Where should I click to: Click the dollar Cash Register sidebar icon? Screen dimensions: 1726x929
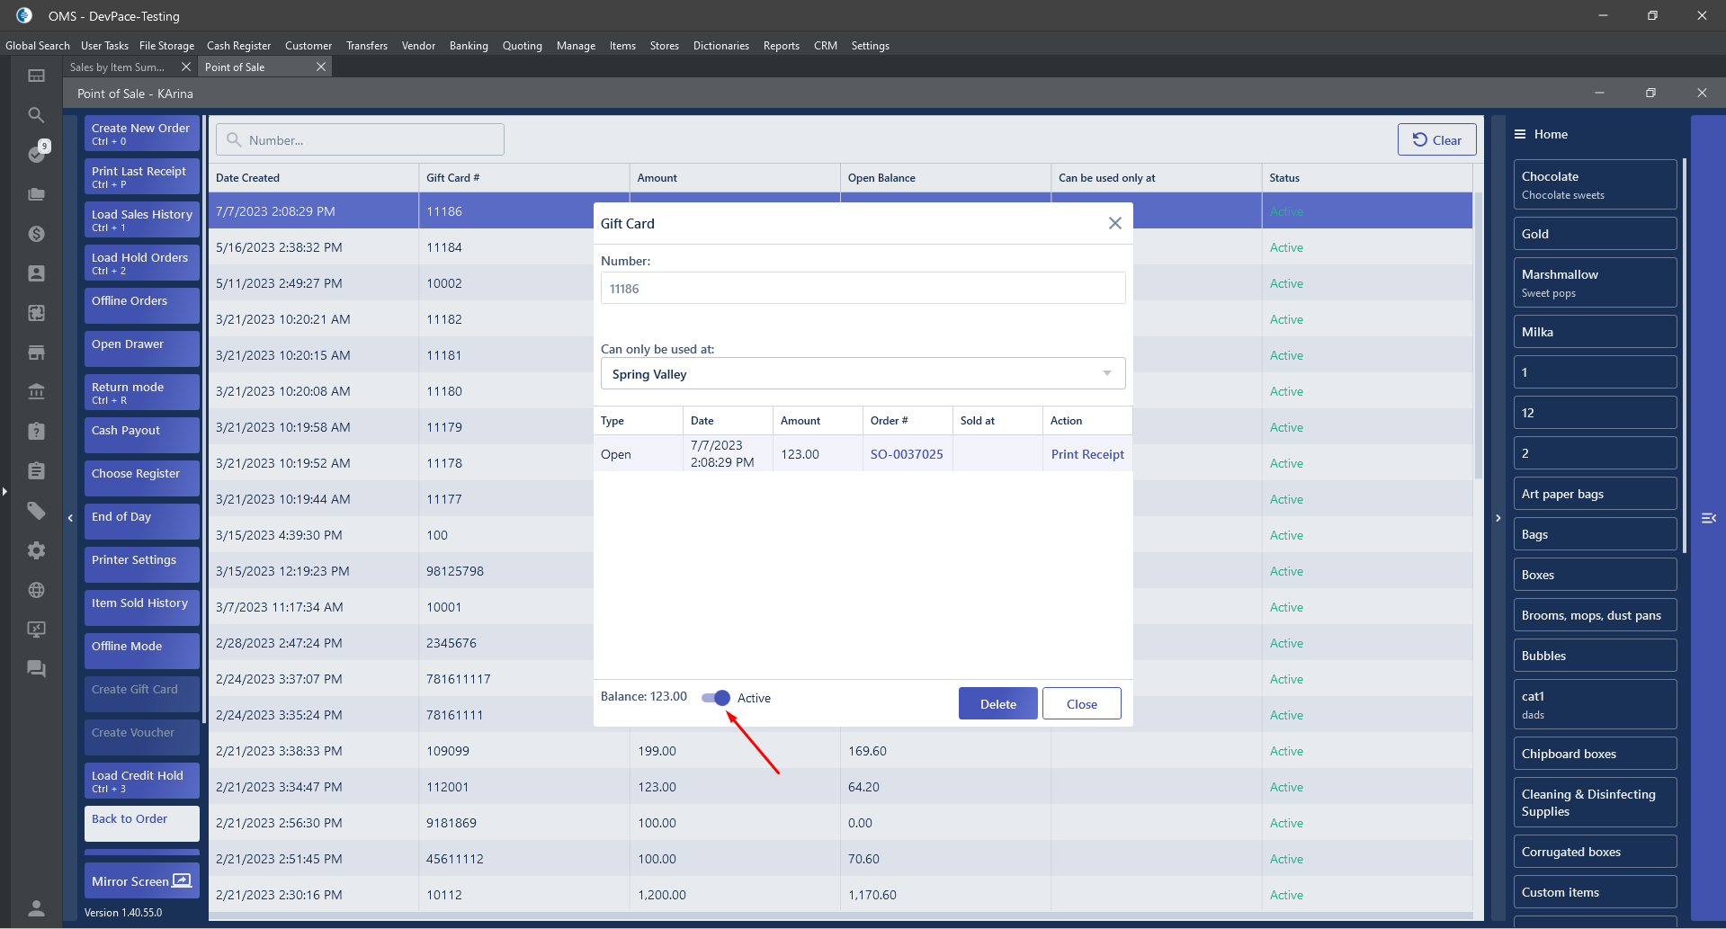tap(36, 234)
